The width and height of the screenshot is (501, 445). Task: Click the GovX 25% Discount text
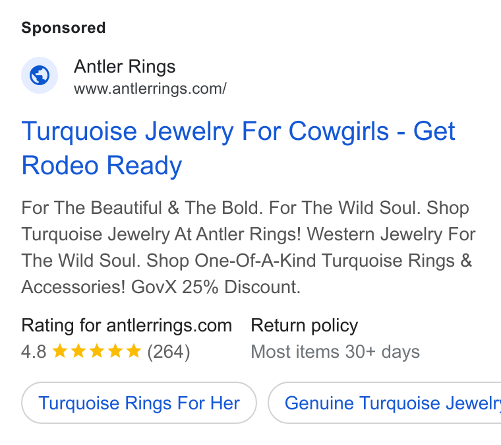tap(216, 287)
